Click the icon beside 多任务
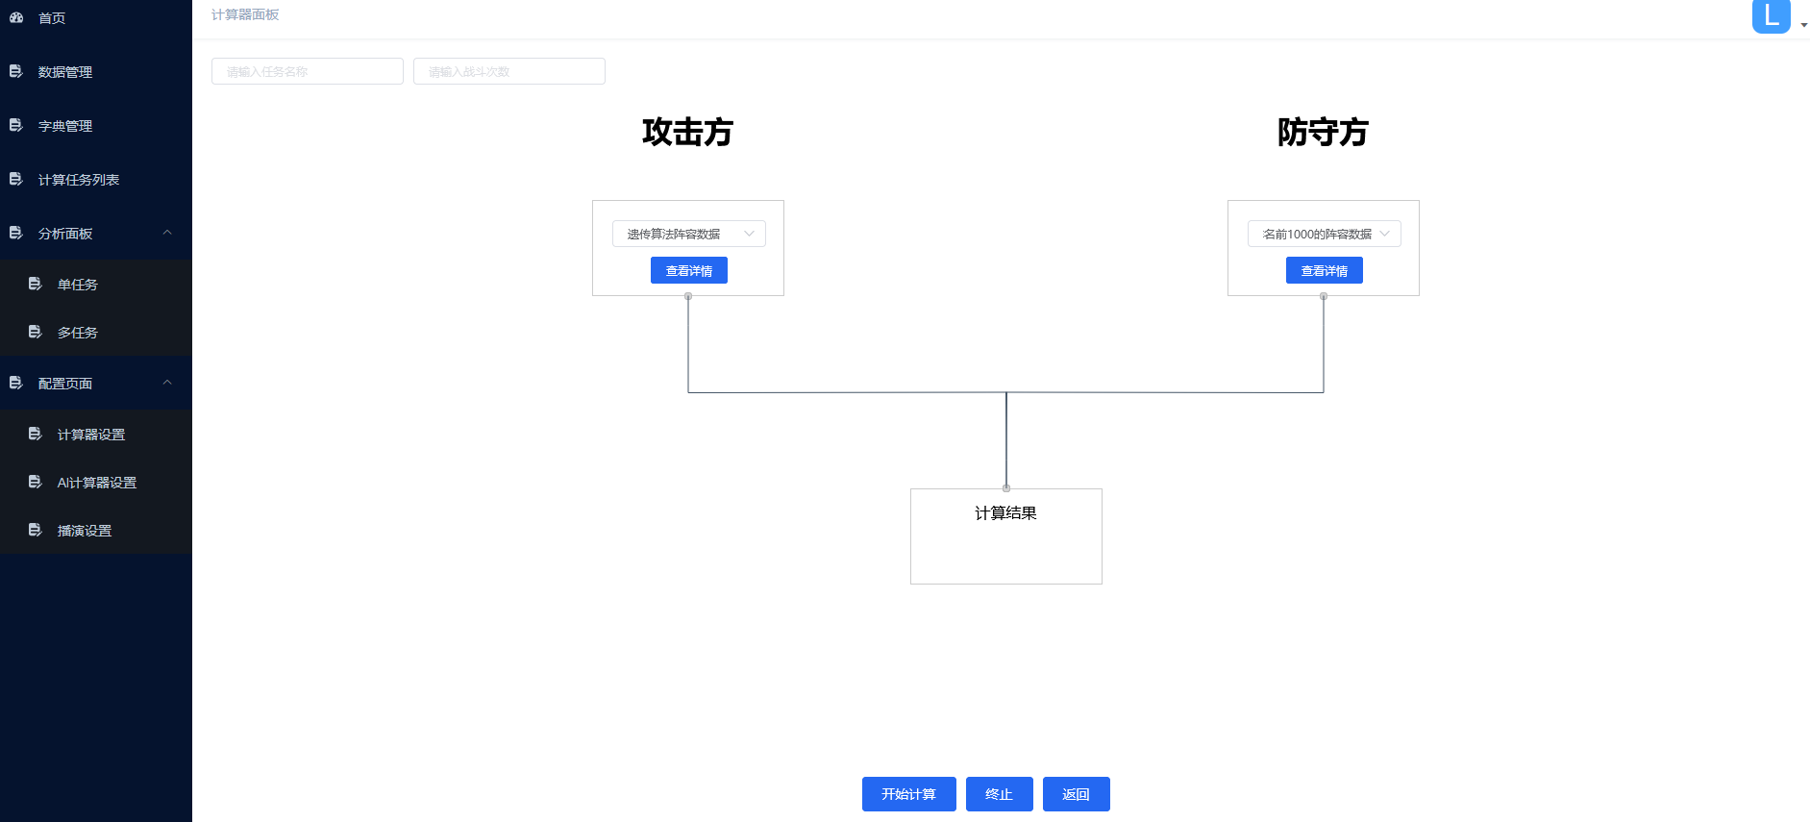This screenshot has height=822, width=1810. coord(36,332)
